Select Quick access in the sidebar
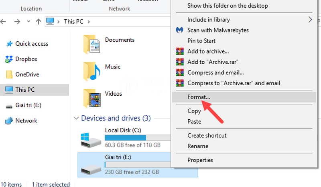The image size is (321, 187). (32, 44)
